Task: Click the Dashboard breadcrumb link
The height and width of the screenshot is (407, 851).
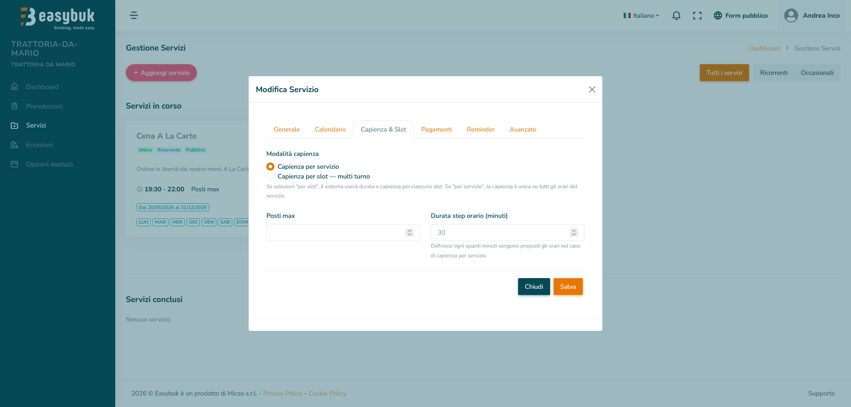Action: [x=764, y=48]
